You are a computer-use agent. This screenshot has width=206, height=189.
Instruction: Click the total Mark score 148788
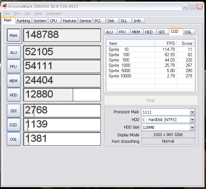point(62,35)
